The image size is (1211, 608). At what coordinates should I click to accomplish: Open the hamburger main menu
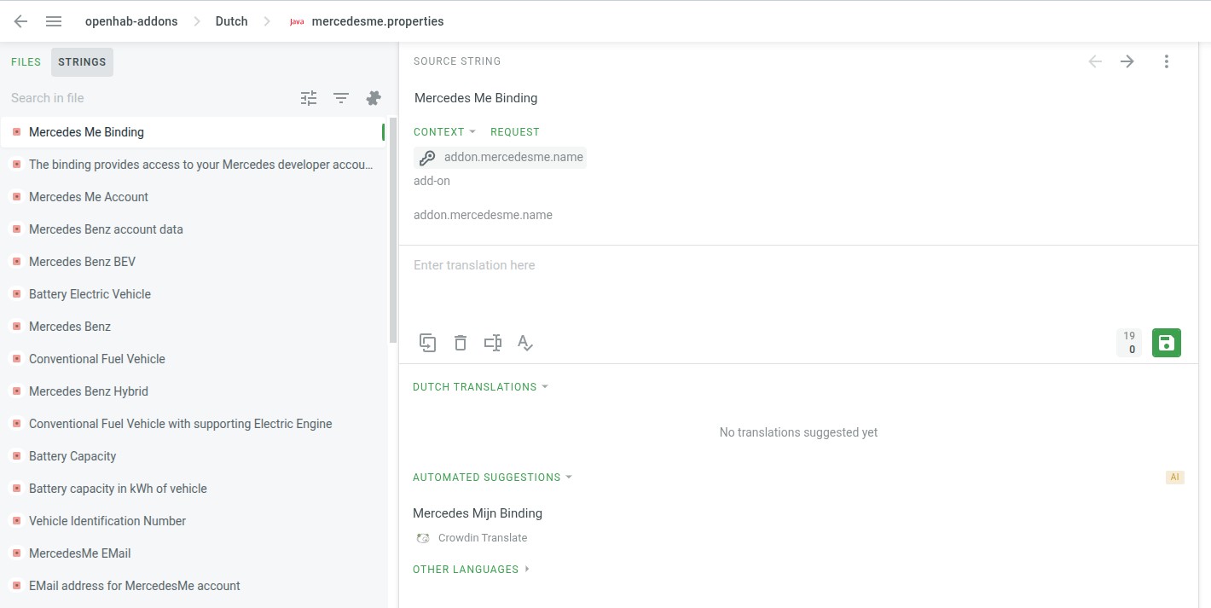point(54,21)
